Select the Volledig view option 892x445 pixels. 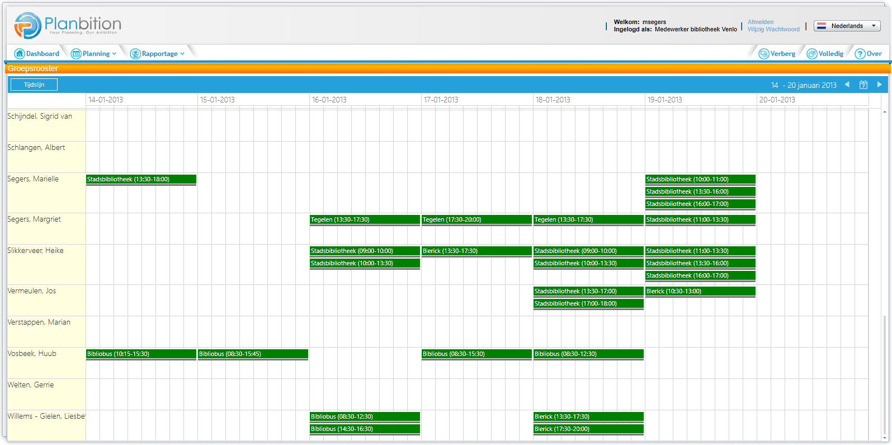(x=831, y=54)
